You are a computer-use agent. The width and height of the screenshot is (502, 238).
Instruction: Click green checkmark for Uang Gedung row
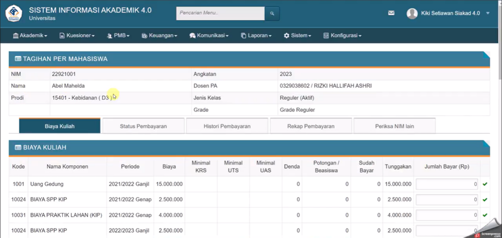[x=485, y=184]
